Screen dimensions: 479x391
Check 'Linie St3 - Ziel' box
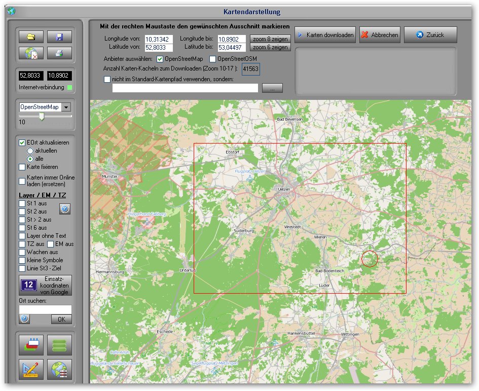click(22, 268)
